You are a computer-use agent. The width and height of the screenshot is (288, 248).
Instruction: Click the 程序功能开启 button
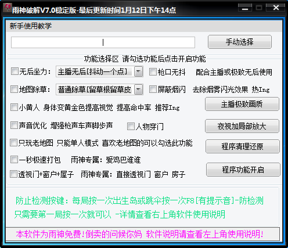tap(243, 170)
